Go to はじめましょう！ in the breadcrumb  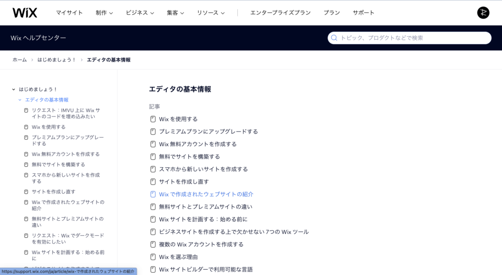coord(57,60)
